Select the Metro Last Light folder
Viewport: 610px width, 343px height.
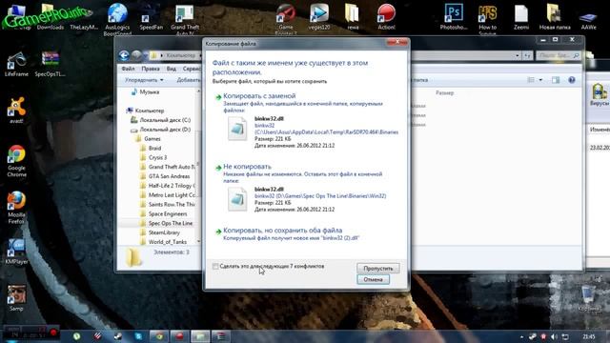[172, 194]
